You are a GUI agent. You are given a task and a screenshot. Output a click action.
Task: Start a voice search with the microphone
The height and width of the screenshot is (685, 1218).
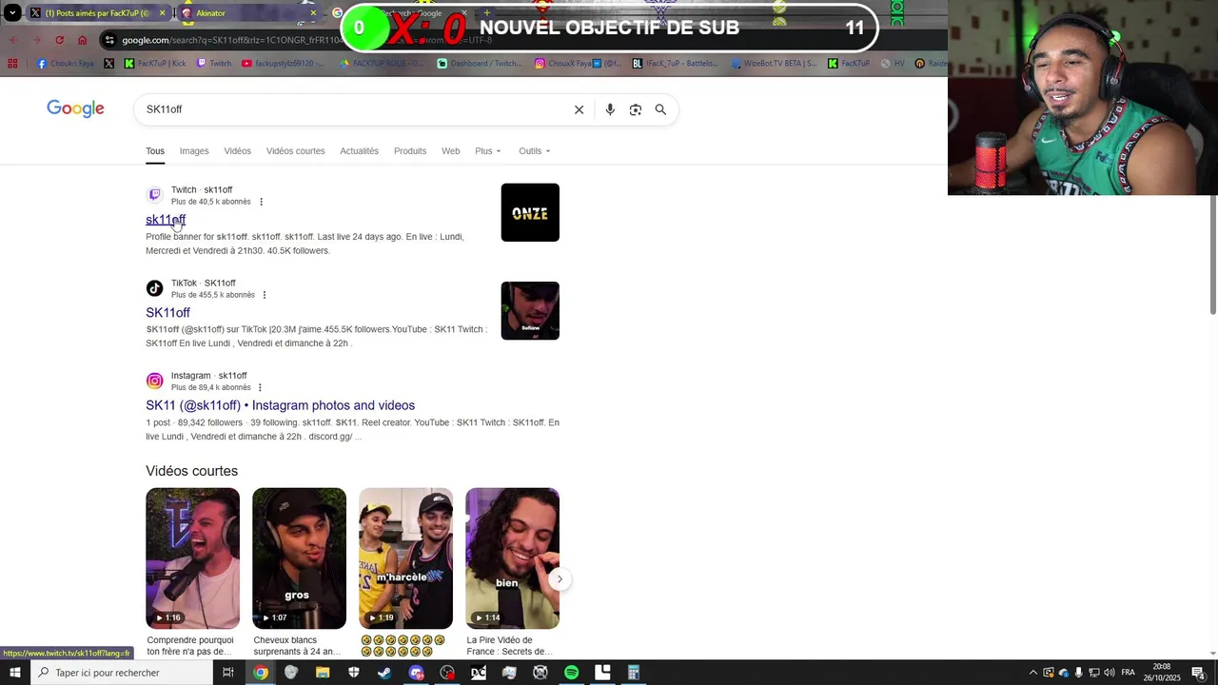(610, 109)
